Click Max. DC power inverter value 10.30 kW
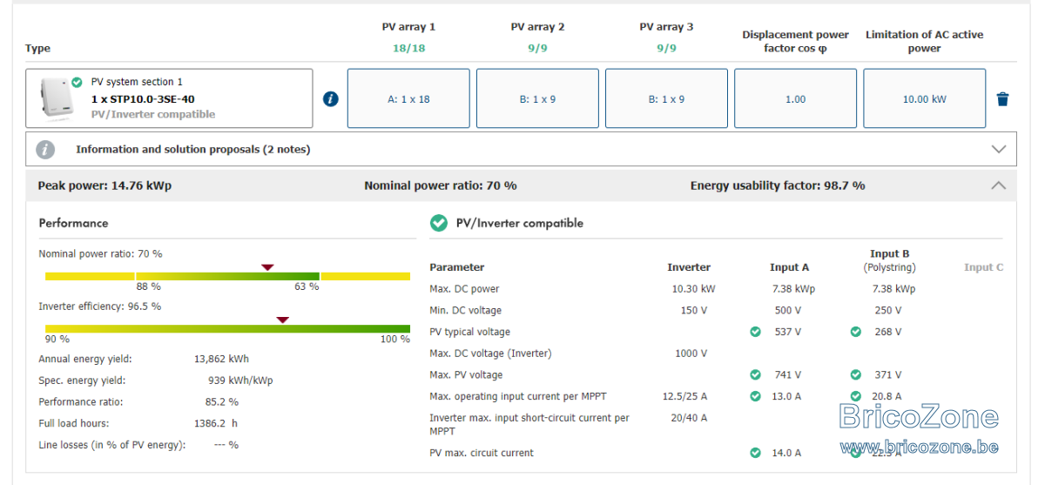Viewport: 1045px width, 485px height. coord(693,289)
